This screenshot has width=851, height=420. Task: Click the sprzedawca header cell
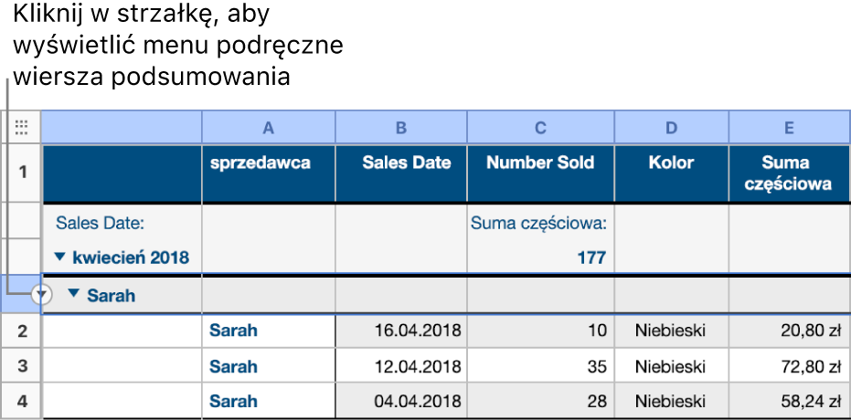coord(269,173)
